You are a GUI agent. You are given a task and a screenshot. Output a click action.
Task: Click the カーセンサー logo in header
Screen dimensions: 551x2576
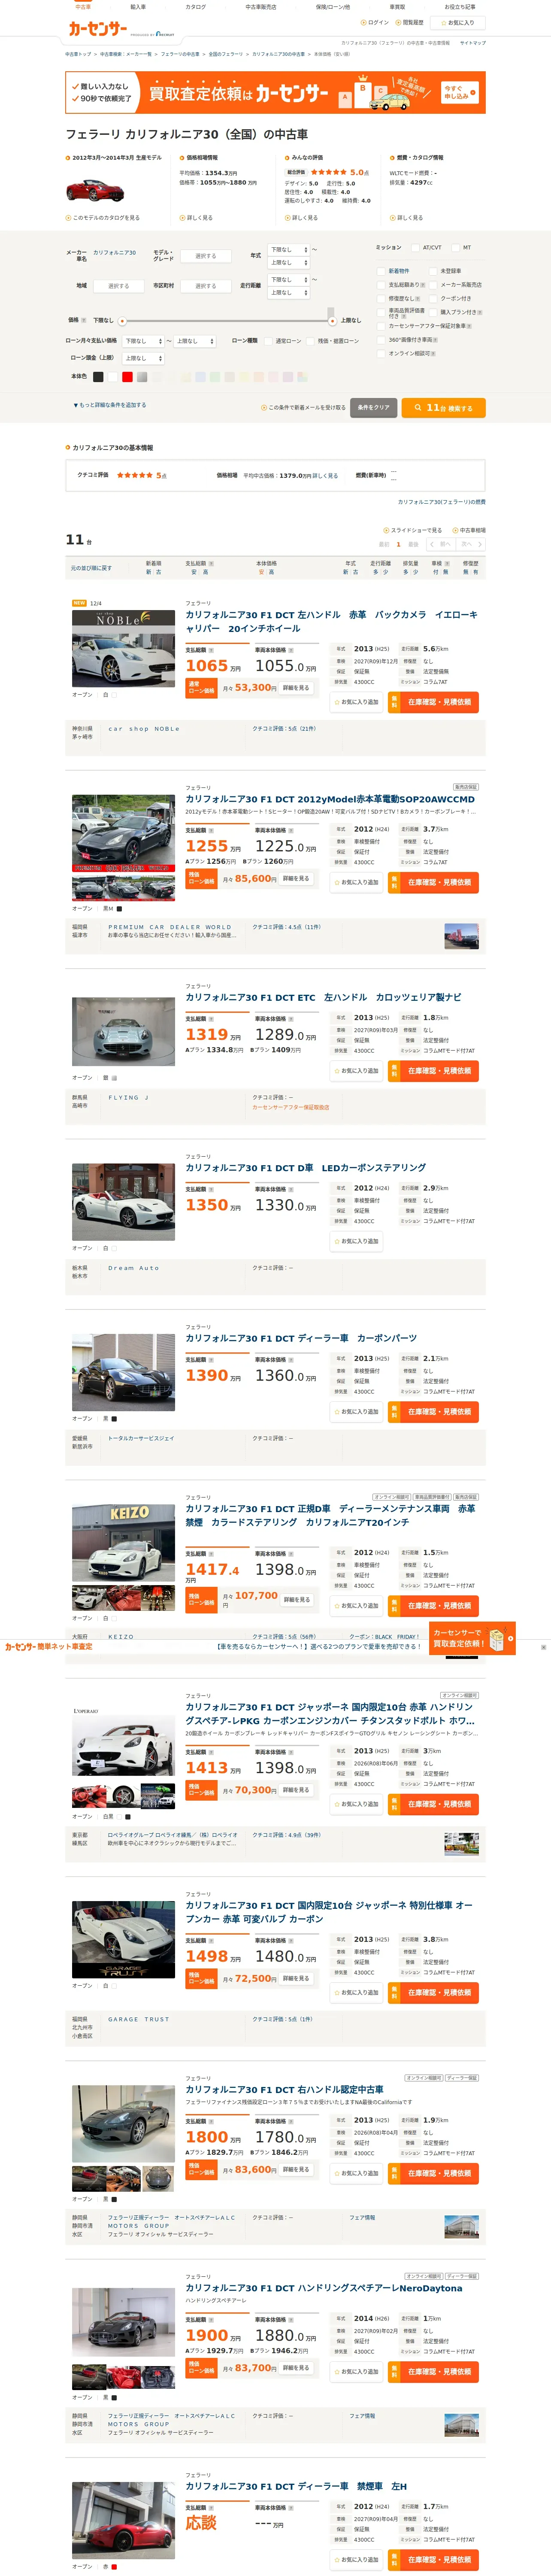point(98,28)
